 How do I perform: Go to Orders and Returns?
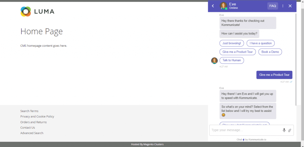pyautogui.click(x=34, y=122)
